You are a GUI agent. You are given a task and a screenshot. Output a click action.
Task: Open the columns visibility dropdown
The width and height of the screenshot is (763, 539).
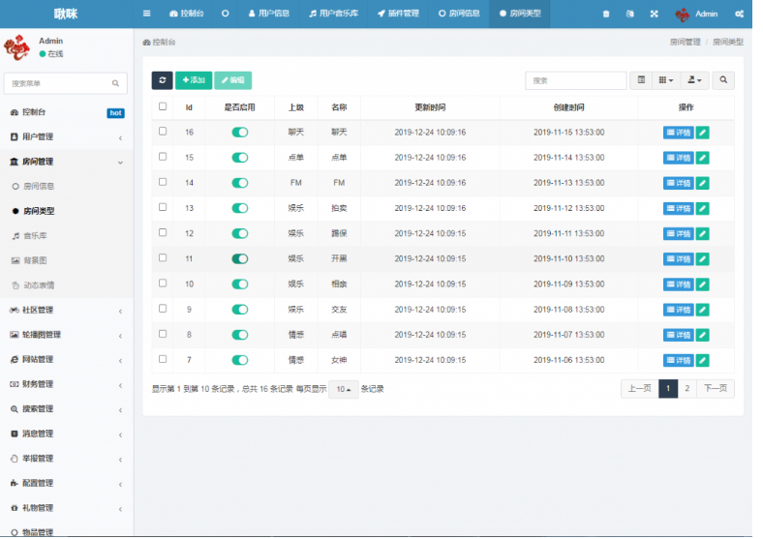666,80
